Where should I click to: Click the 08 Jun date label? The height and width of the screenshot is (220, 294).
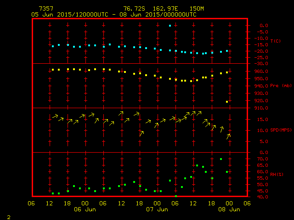coord(229,209)
